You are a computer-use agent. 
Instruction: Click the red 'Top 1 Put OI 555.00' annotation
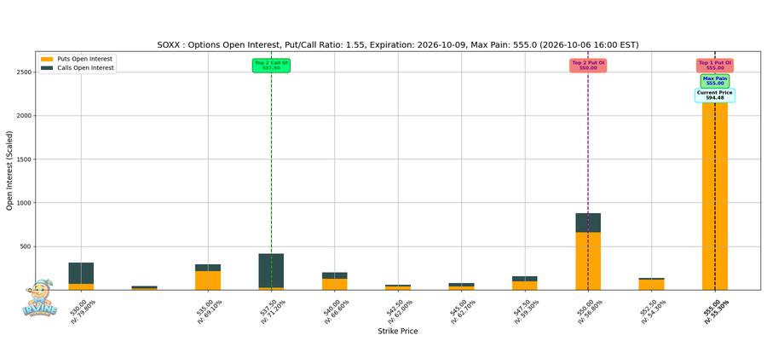[x=715, y=66]
